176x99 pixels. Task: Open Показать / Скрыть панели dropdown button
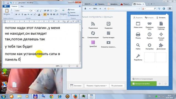[97, 86]
